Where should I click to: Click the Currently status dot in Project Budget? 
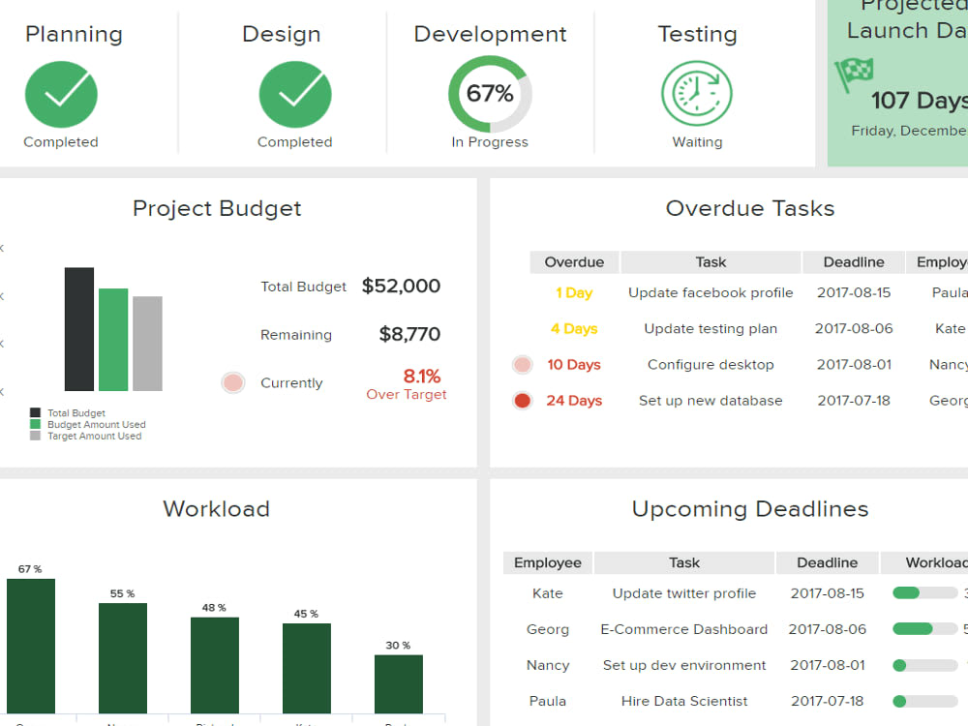tap(233, 382)
